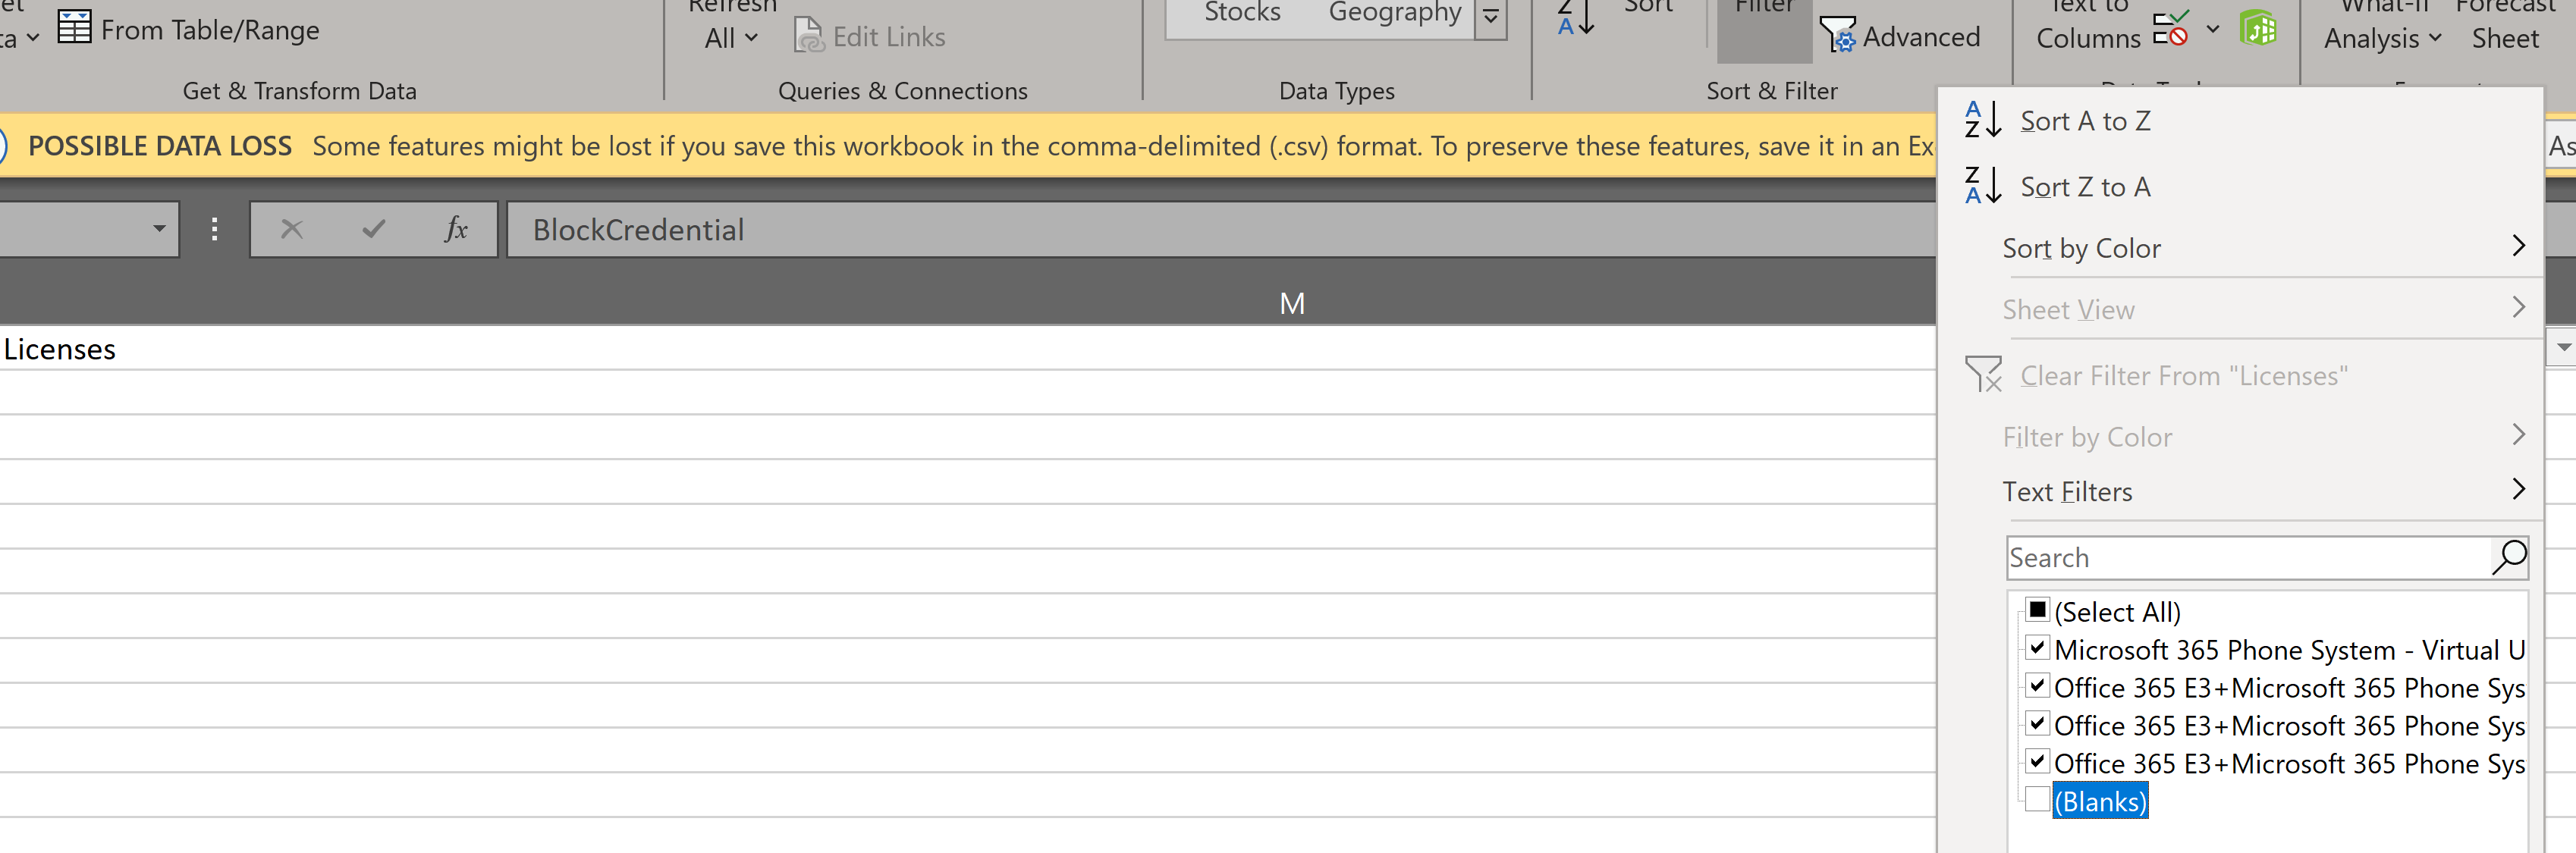
Task: Open the Sheet View menu item
Action: pyautogui.click(x=2239, y=310)
